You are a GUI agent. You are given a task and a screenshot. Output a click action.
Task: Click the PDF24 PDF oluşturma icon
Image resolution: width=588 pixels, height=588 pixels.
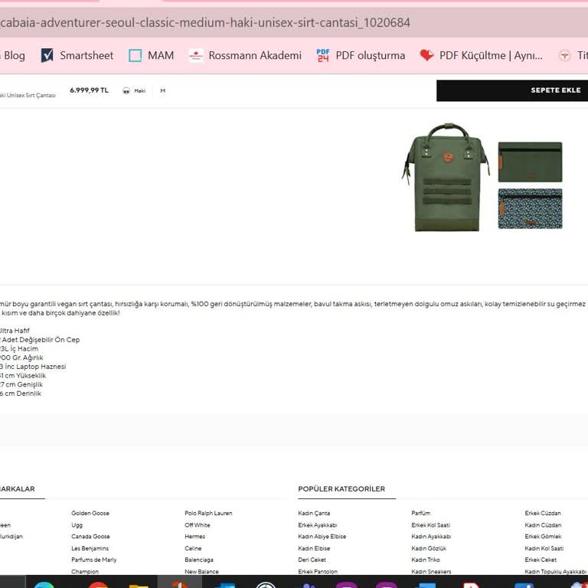coord(323,55)
